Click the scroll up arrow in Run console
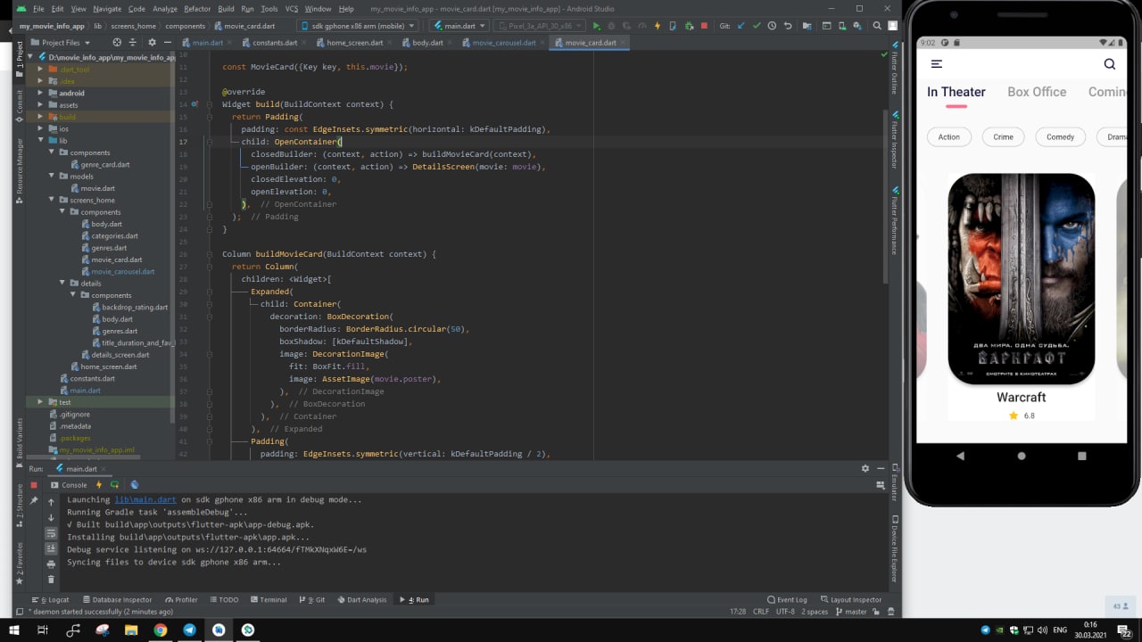Screen dimensions: 1142x642 pos(51,502)
